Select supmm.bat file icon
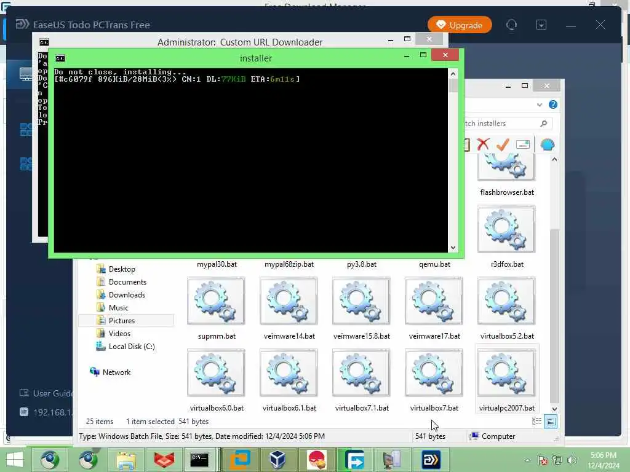The image size is (630, 472). (x=216, y=301)
